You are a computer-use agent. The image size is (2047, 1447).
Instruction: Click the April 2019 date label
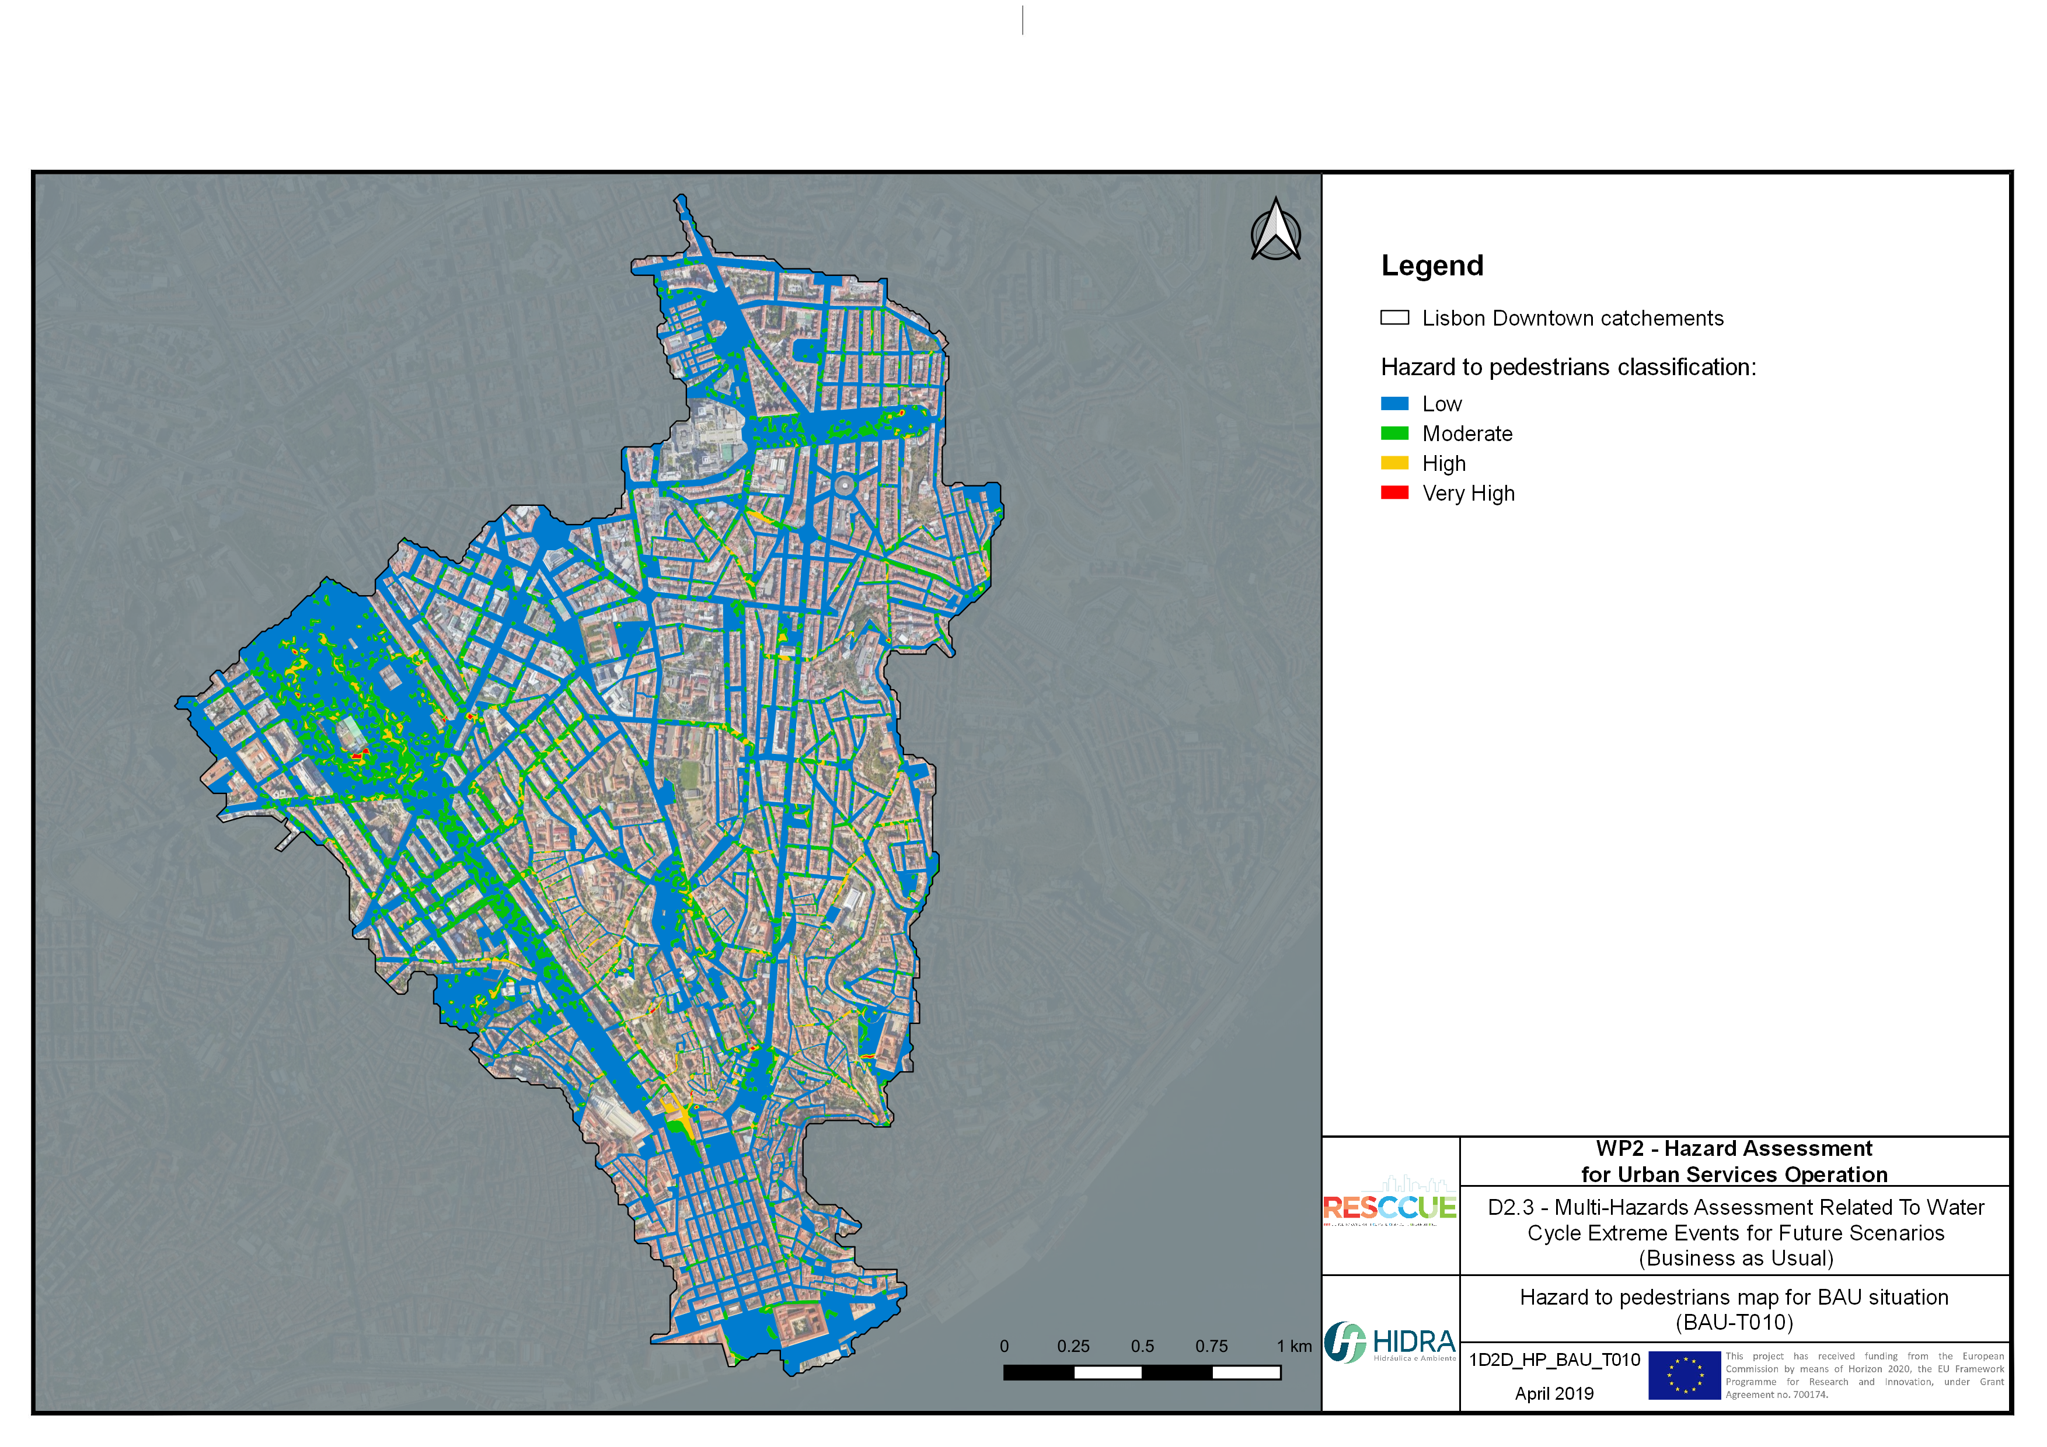[1554, 1393]
